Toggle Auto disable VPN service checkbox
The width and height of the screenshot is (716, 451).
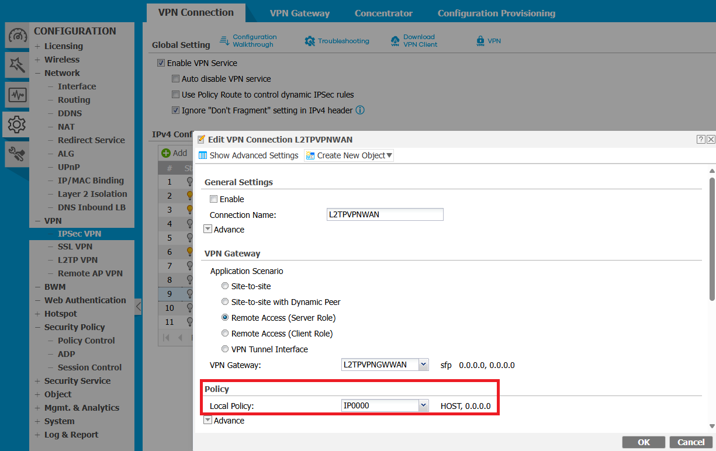click(x=176, y=79)
